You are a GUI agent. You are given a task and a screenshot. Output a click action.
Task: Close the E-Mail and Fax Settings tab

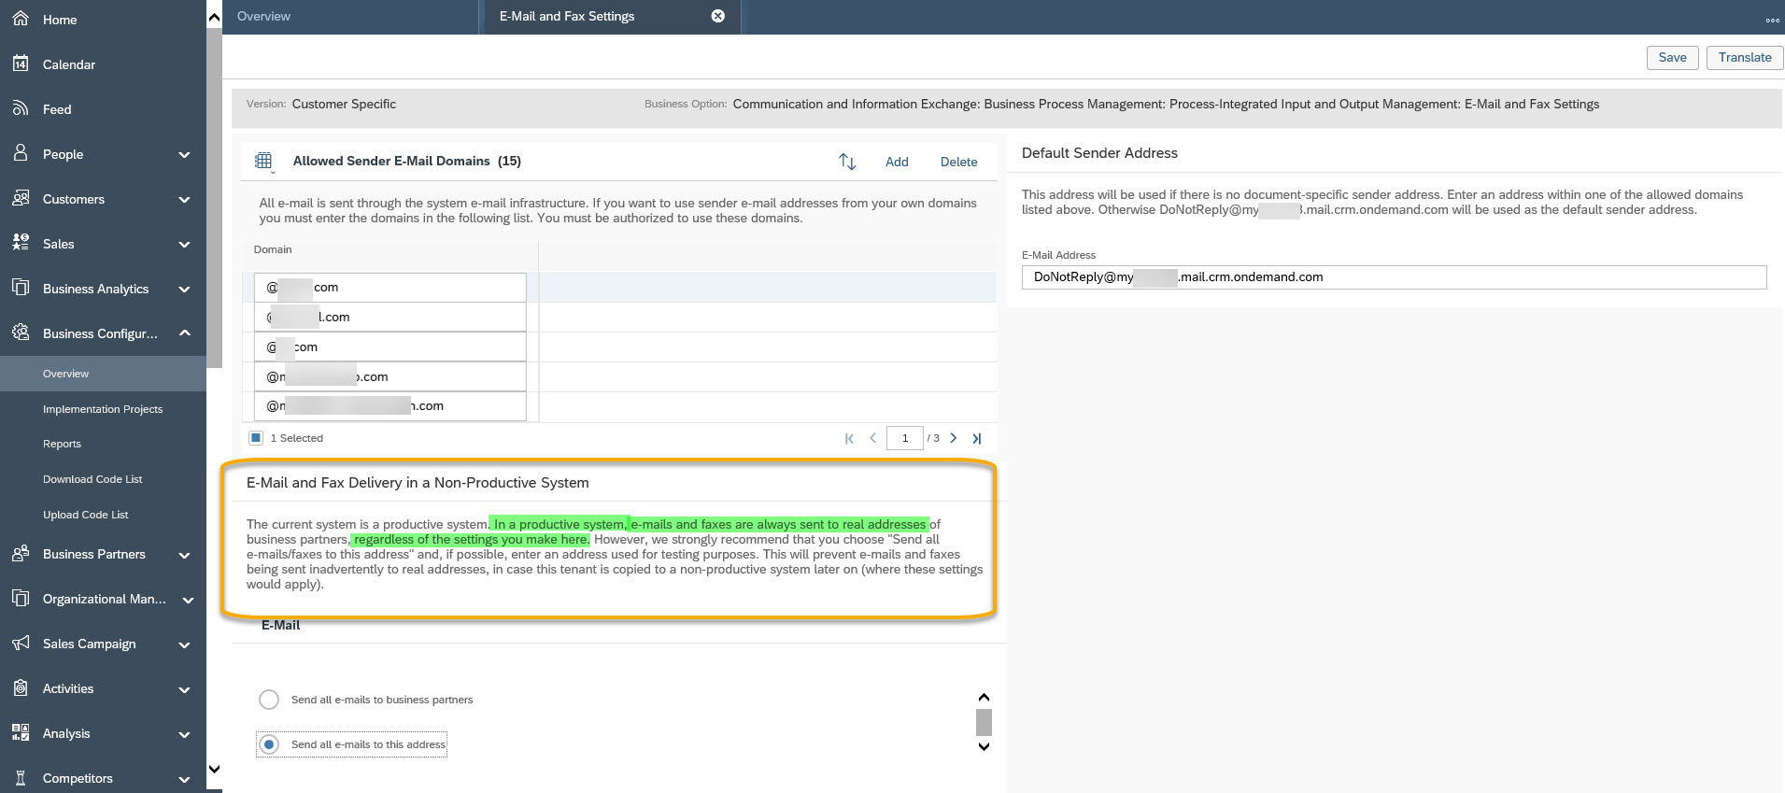point(718,16)
